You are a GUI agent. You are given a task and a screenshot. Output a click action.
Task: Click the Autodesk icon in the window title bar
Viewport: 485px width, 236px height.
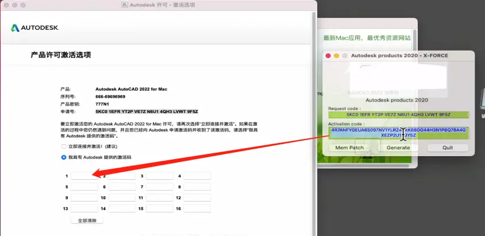124,5
